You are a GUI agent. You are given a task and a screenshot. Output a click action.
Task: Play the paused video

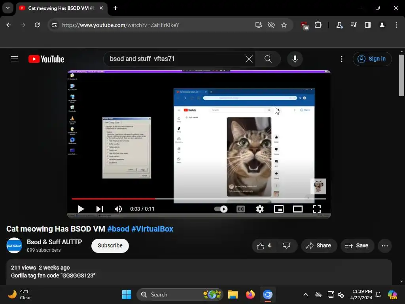click(x=81, y=209)
